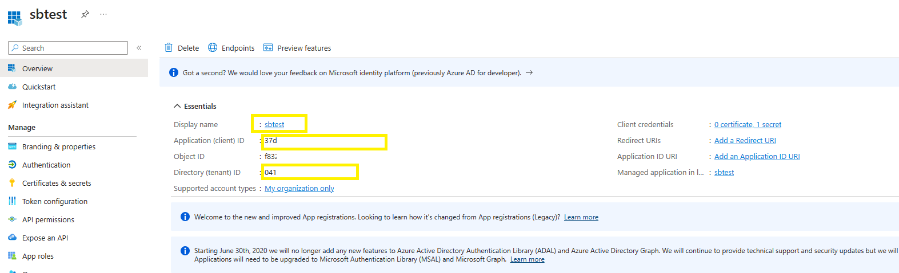Click the Manage section heading
This screenshot has width=899, height=273.
[x=22, y=127]
